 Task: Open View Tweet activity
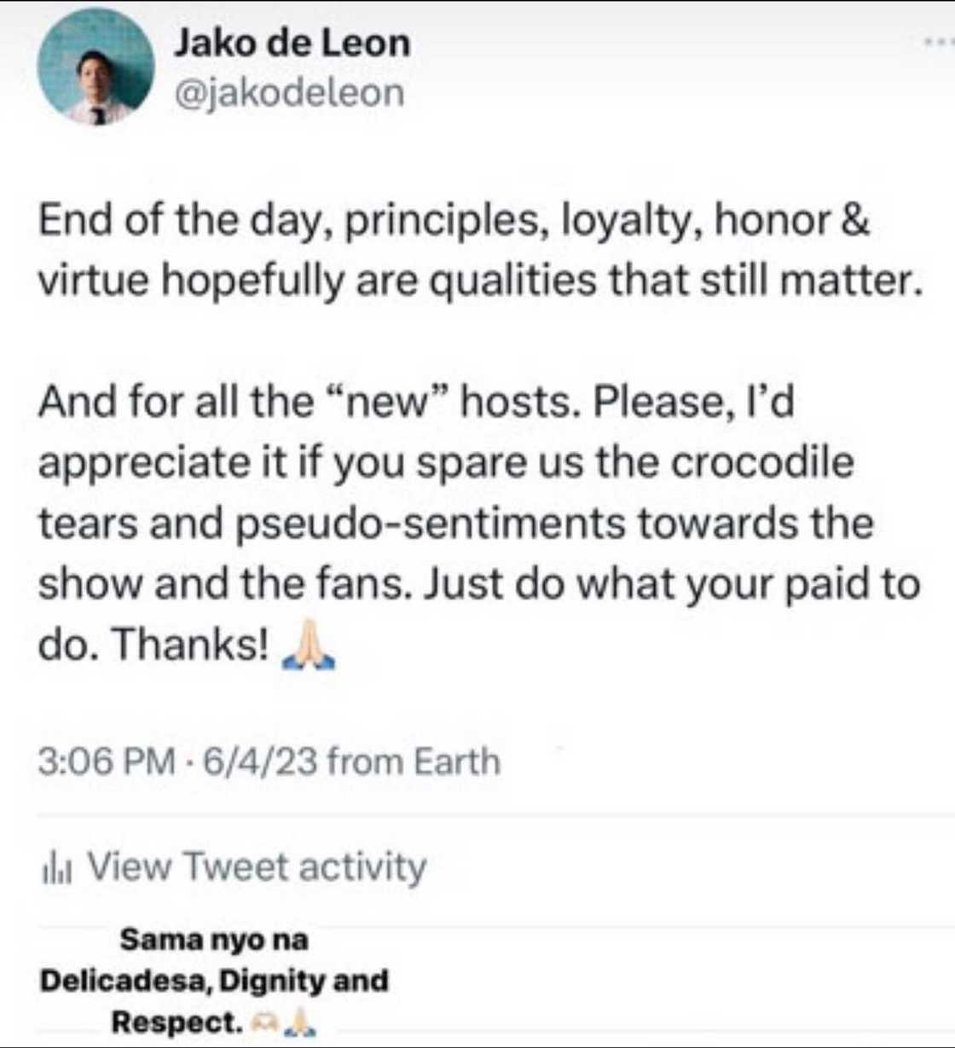tap(256, 867)
